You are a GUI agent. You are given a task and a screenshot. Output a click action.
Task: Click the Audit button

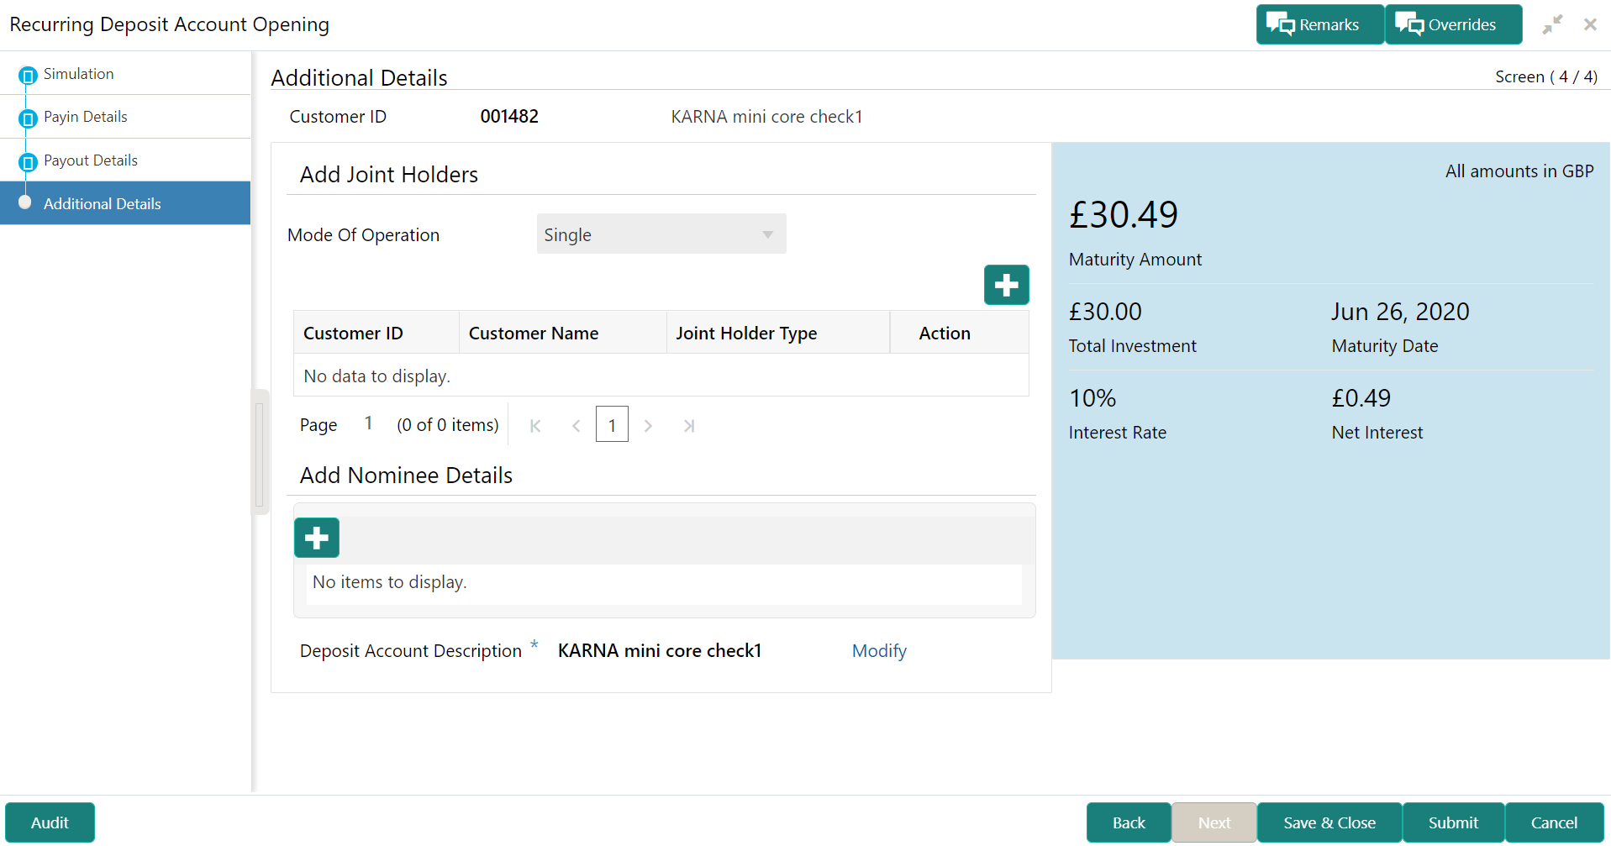click(50, 822)
